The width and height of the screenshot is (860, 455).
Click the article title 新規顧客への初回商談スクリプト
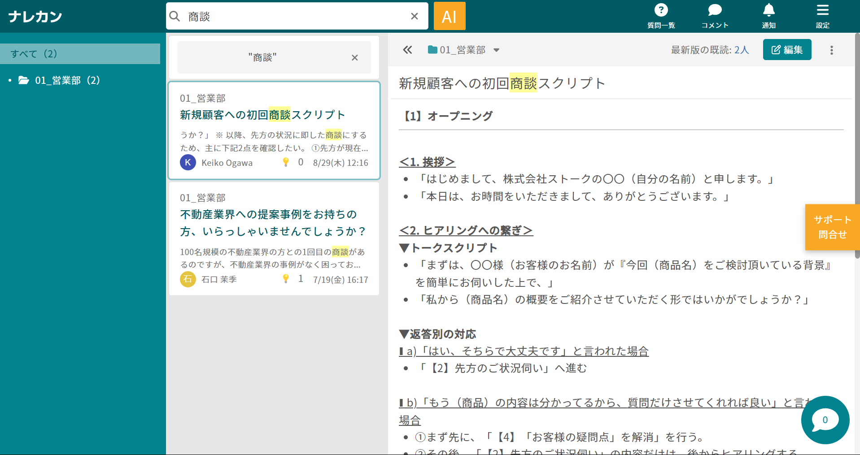coord(502,83)
